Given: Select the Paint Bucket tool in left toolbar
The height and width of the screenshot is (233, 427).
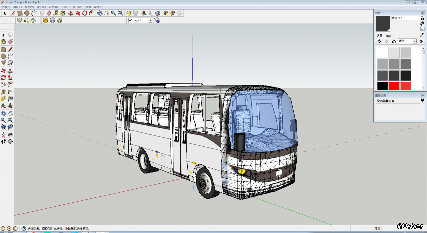Looking at the screenshot, I should click(x=3, y=42).
